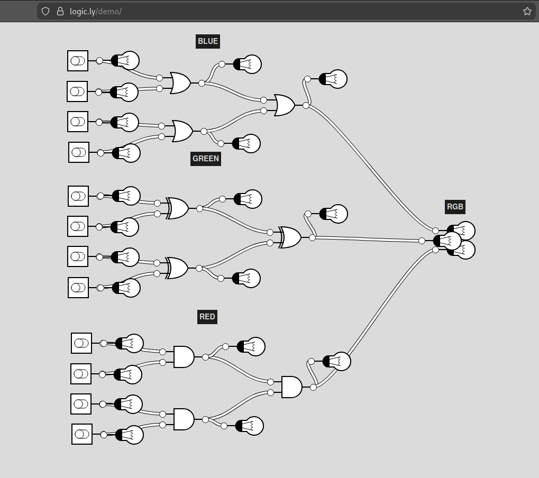Bookmark this page with the star icon
The width and height of the screenshot is (539, 478).
527,11
